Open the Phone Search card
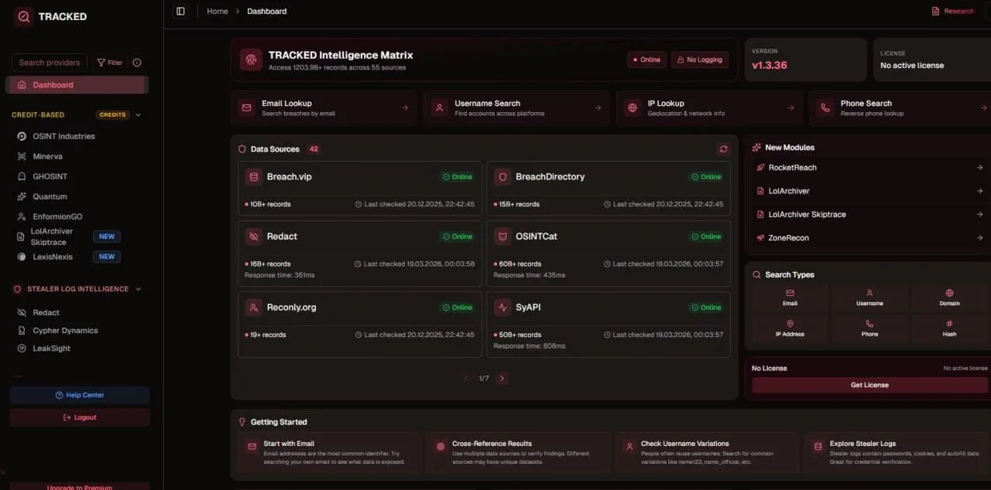991x490 pixels. [x=900, y=108]
